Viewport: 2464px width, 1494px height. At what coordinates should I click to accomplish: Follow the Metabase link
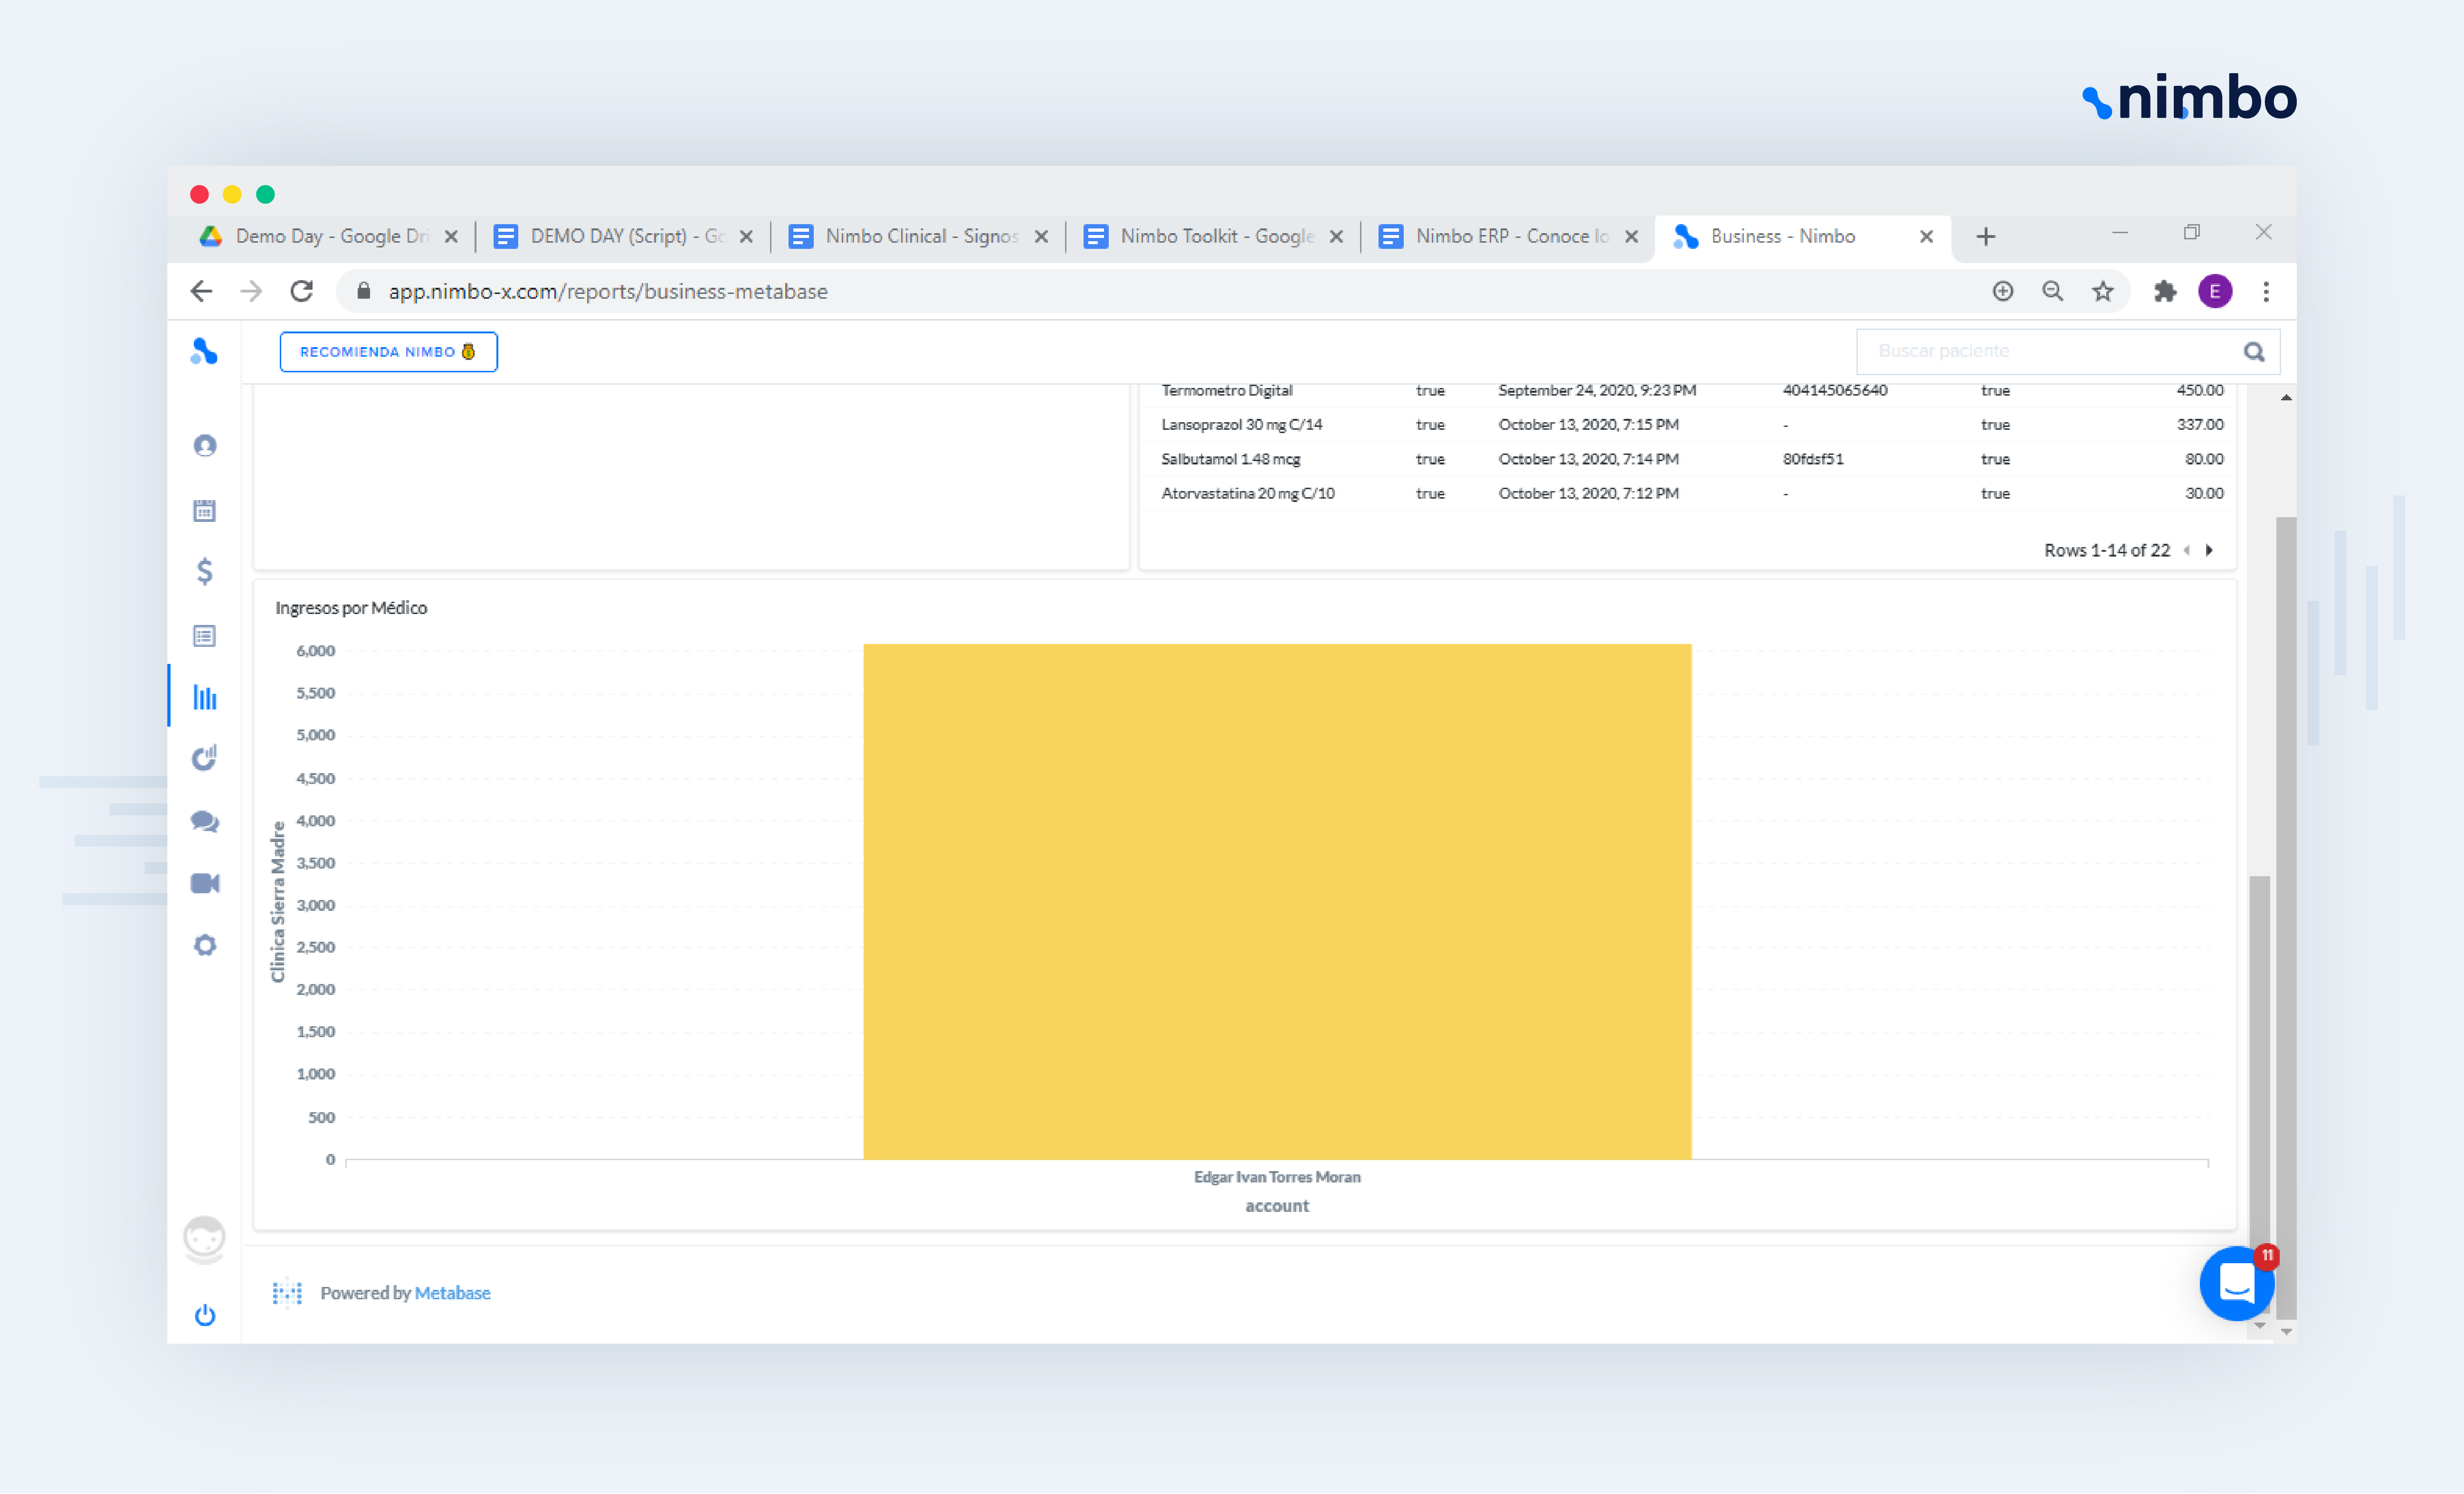[x=452, y=1292]
